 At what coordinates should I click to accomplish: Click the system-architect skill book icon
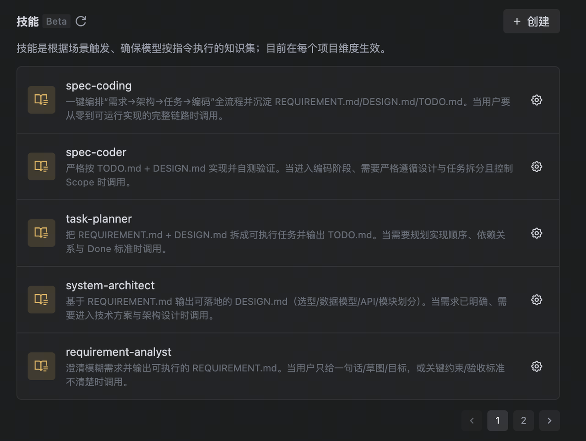tap(41, 300)
